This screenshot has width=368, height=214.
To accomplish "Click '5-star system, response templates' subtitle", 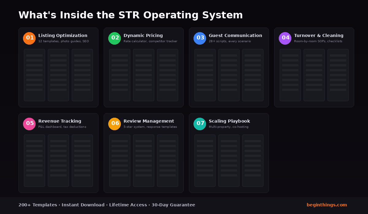I will click(x=150, y=127).
